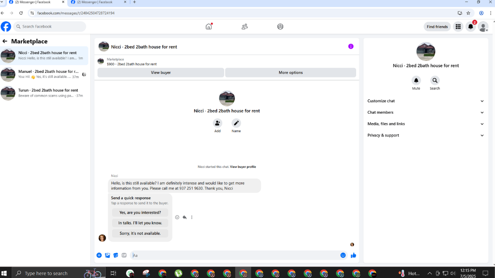The width and height of the screenshot is (495, 278).
Task: Click the browser back arrow
Action: tap(3, 13)
